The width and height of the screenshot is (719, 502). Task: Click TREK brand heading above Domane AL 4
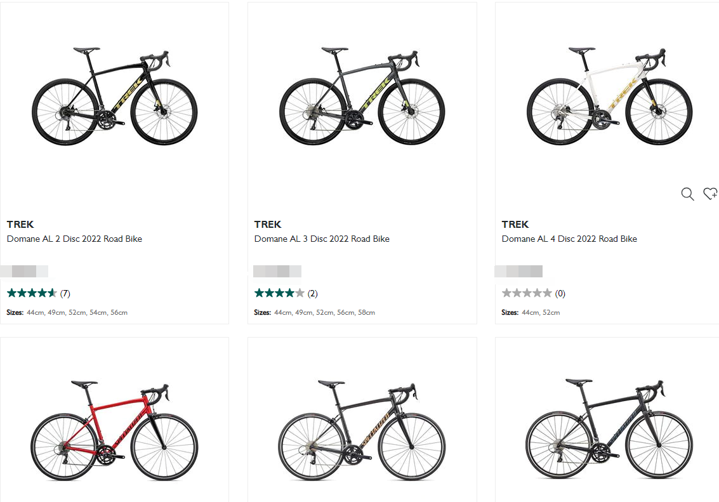pos(515,225)
